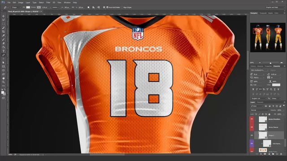Open the Image menu
Image resolution: width=287 pixels, height=161 pixels.
(x=21, y=3)
